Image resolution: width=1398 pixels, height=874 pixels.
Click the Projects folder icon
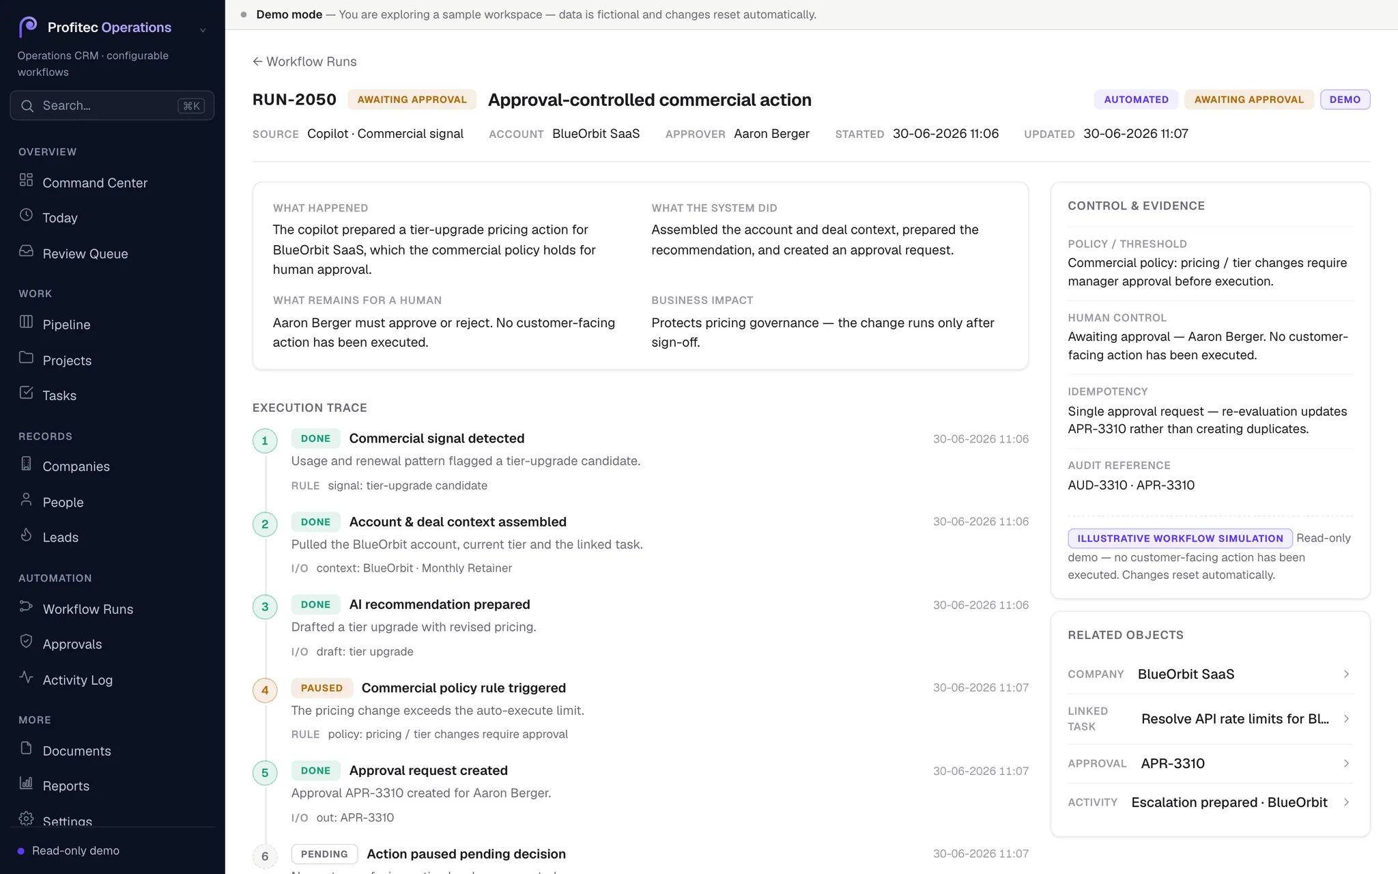tap(26, 357)
